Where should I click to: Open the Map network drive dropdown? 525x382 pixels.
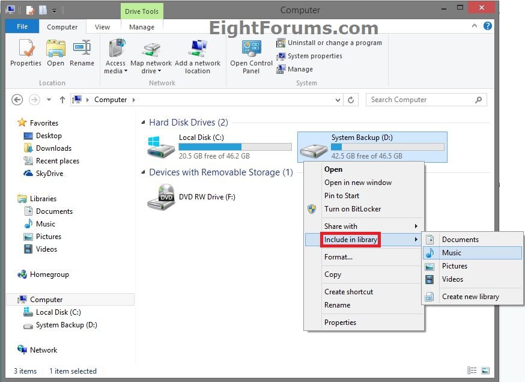tap(151, 56)
